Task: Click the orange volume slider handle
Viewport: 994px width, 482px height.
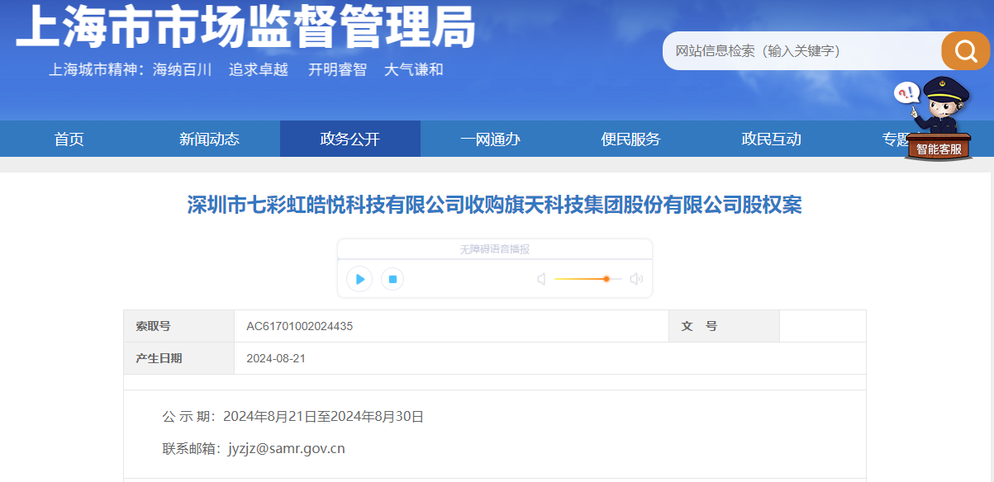Action: (x=606, y=279)
